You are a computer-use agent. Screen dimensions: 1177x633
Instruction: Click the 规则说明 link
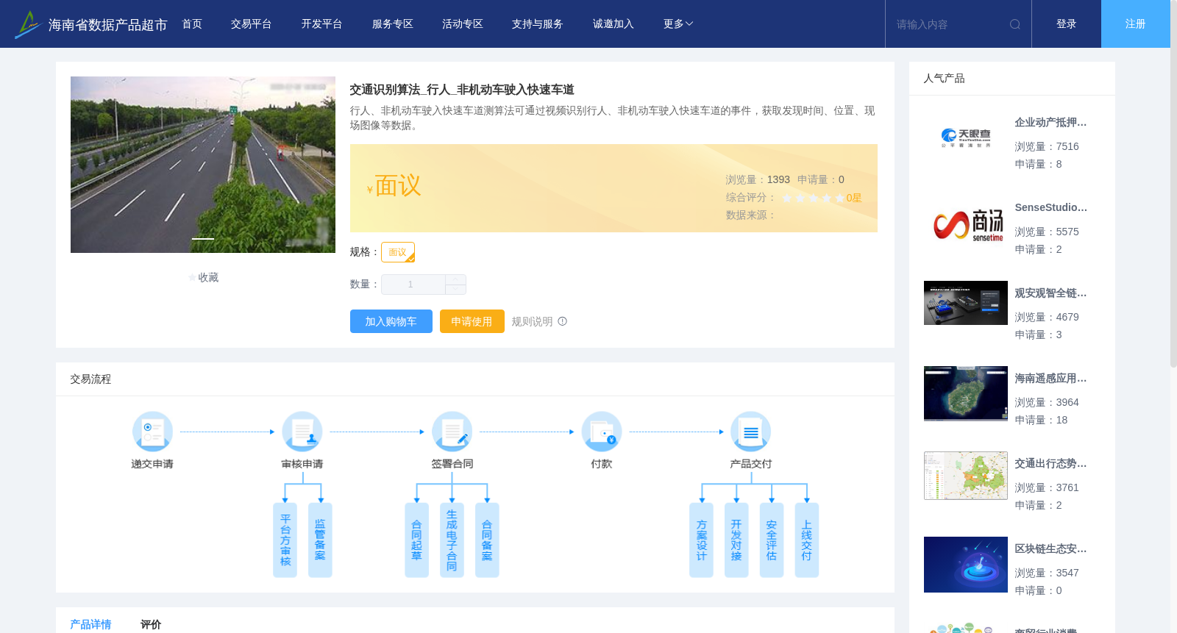(x=532, y=321)
